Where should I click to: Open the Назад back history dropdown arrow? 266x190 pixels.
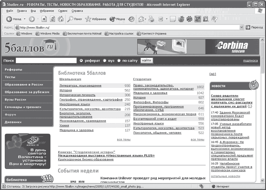(x=24, y=19)
